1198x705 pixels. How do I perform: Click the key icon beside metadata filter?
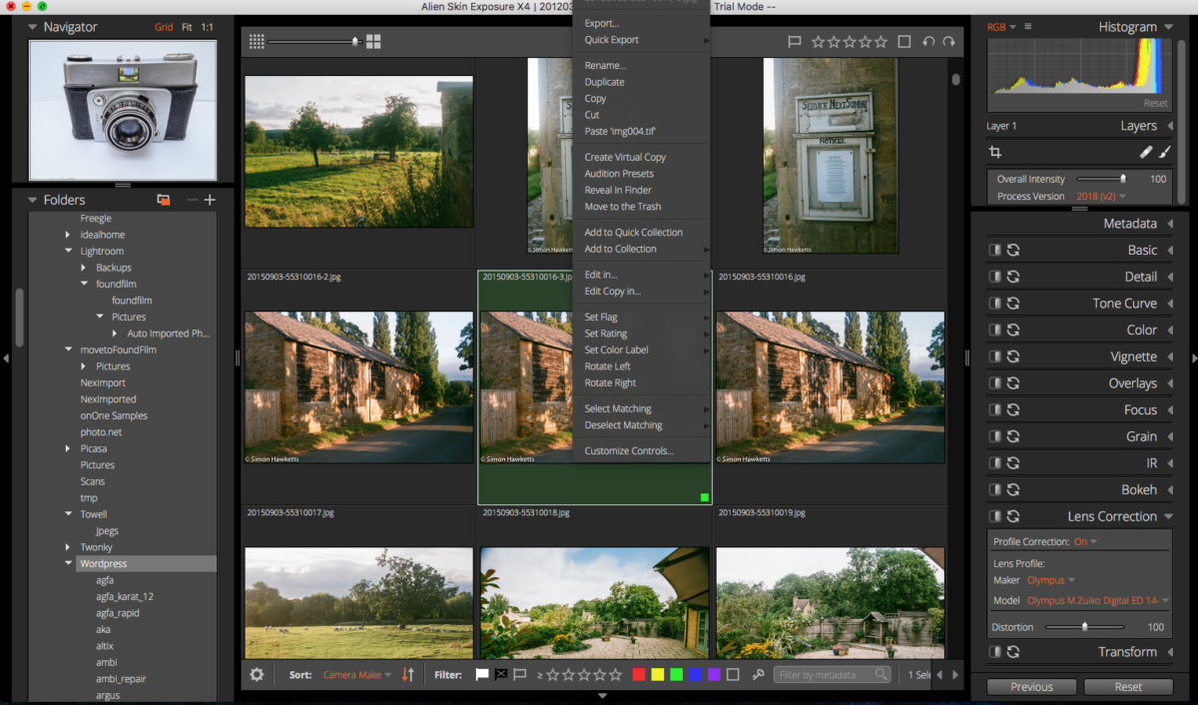pos(758,675)
